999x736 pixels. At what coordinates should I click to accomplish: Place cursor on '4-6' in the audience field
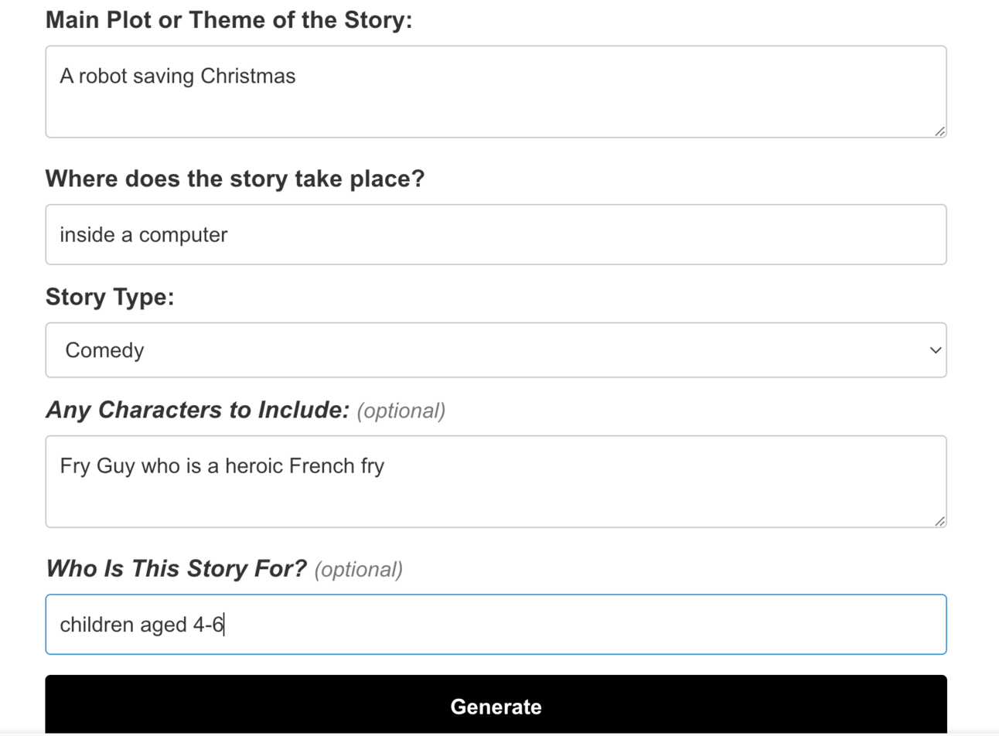click(x=207, y=625)
